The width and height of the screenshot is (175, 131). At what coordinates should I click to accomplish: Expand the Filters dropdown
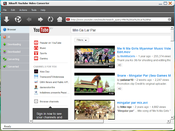point(82,40)
